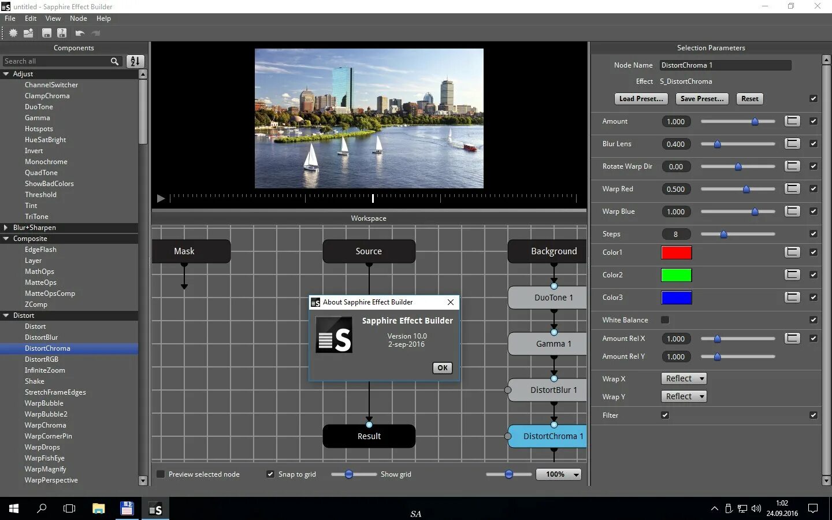
Task: Toggle the checkbox at the Steps row's right end
Action: click(x=814, y=234)
